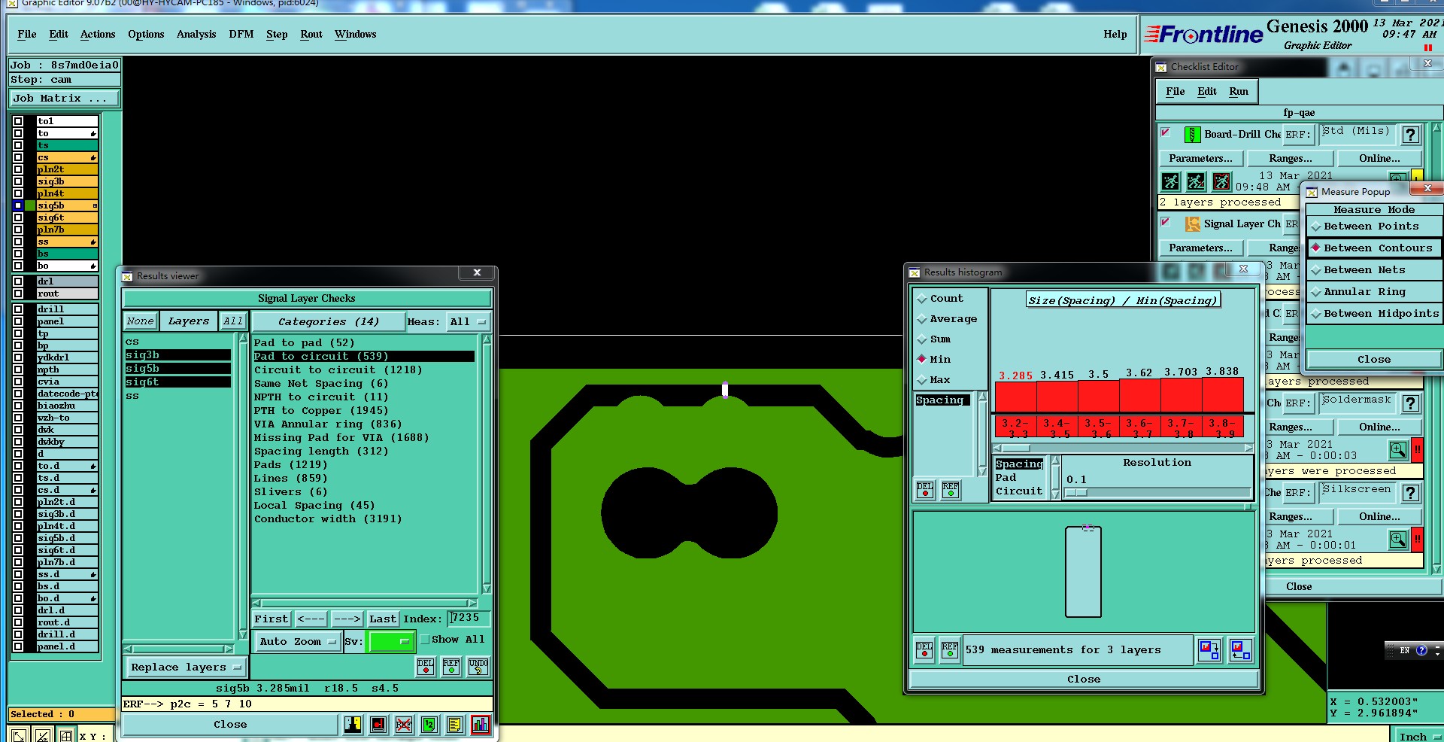Screen dimensions: 1444x742
Task: Select 'Circuit to circuit (1218)' category
Action: [338, 370]
